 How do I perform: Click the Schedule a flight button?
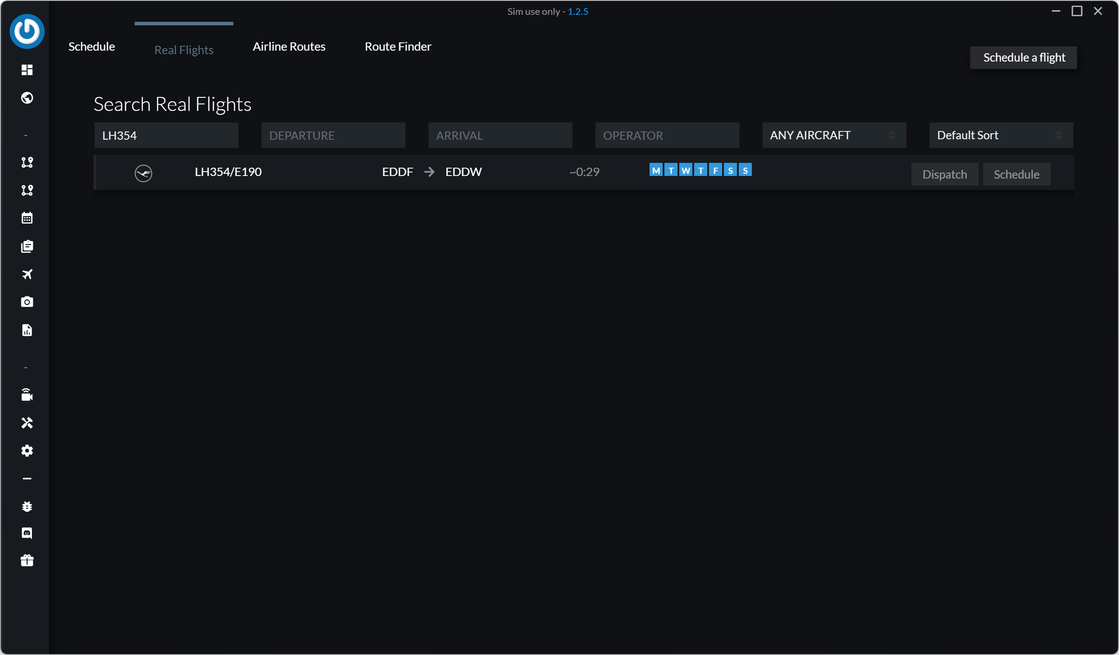coord(1023,58)
